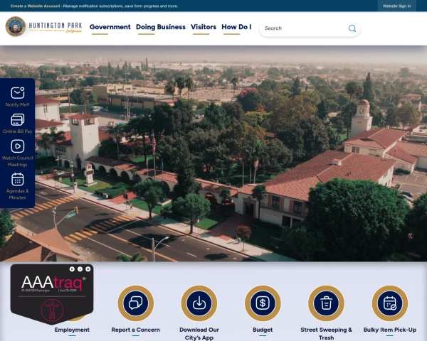Expand the Government menu
427x341 pixels.
[110, 27]
